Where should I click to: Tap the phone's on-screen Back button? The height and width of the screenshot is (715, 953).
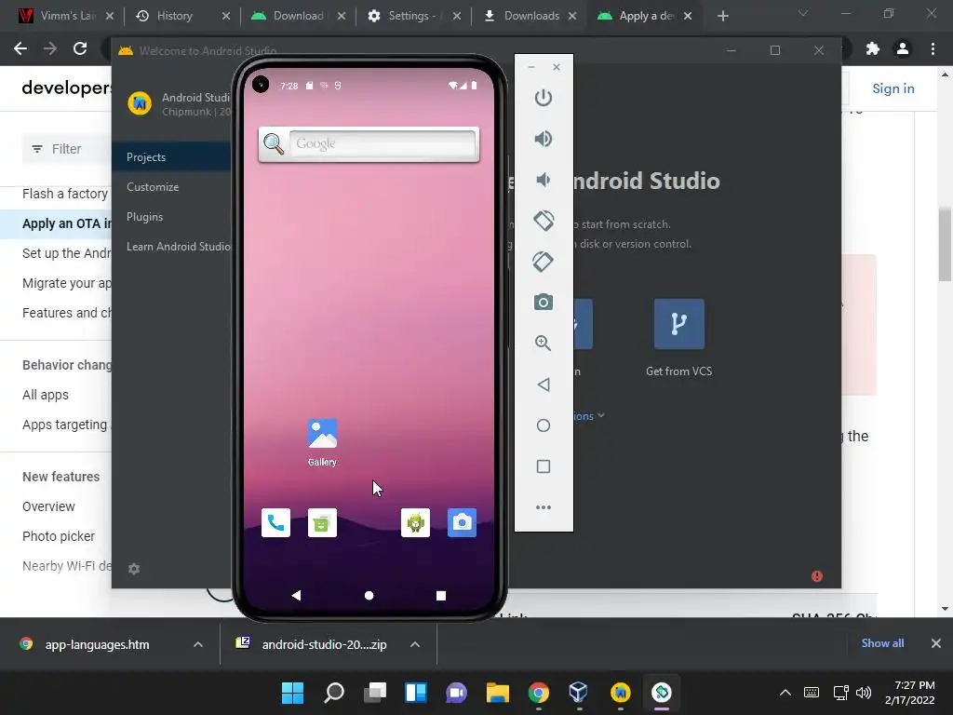(296, 595)
